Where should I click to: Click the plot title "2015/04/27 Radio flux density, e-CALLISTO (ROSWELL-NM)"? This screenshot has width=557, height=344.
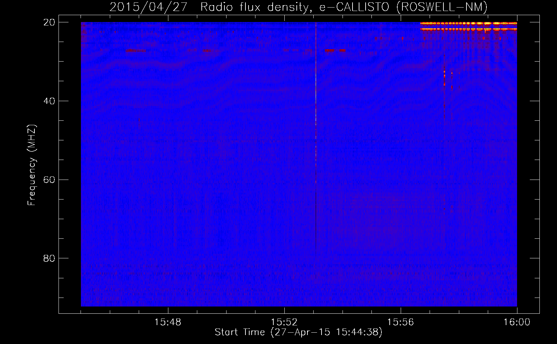[298, 7]
